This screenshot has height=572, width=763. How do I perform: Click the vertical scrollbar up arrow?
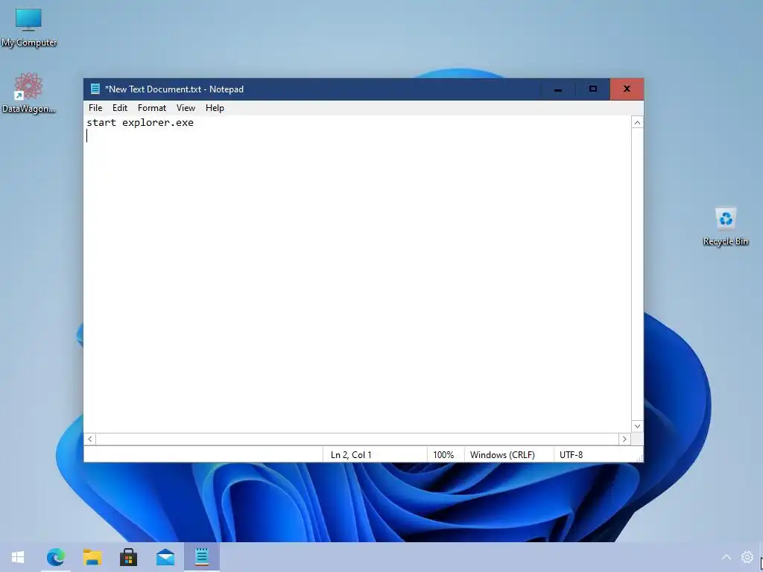click(x=637, y=123)
